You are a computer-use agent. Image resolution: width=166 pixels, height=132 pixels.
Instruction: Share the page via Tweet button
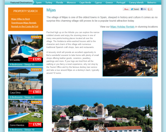point(135,9)
